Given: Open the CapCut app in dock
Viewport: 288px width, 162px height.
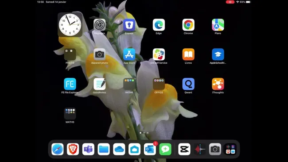Looking at the screenshot, I should pos(184,149).
